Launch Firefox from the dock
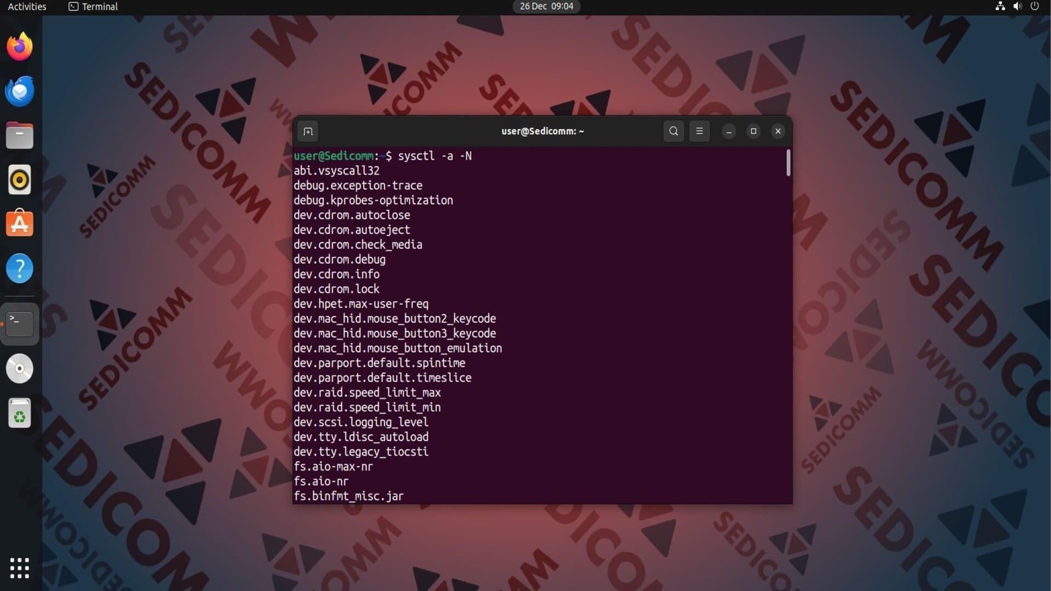This screenshot has width=1051, height=591. point(20,47)
